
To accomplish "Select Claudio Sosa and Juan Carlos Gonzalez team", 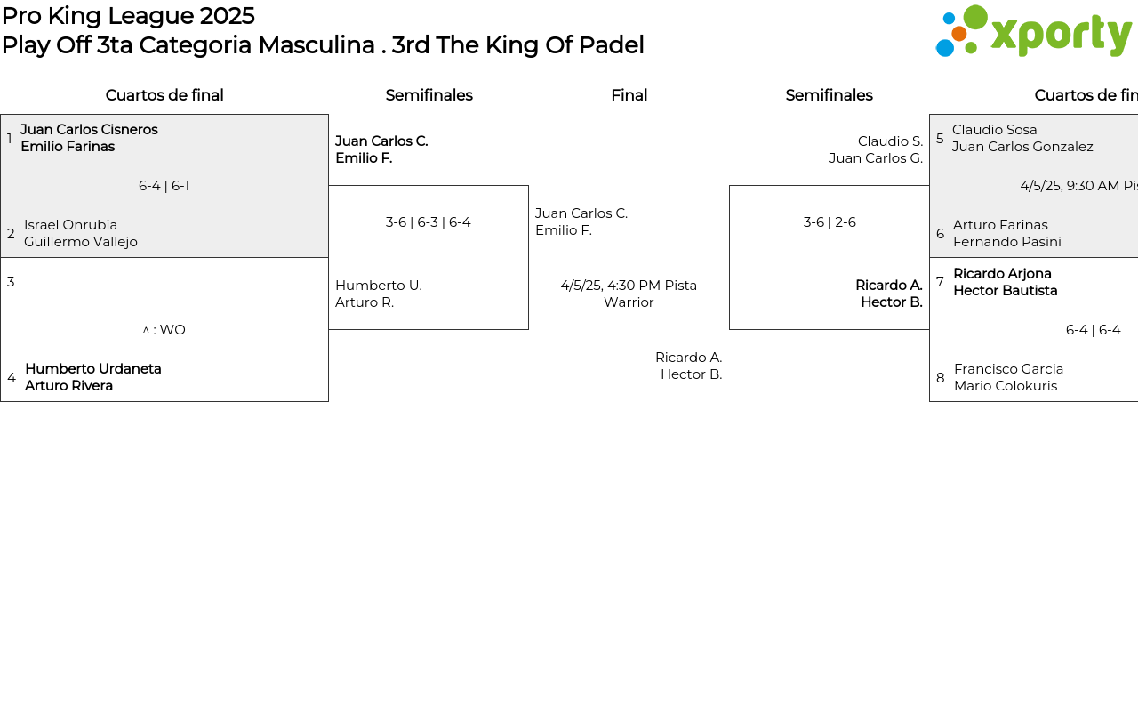I will [x=1022, y=138].
